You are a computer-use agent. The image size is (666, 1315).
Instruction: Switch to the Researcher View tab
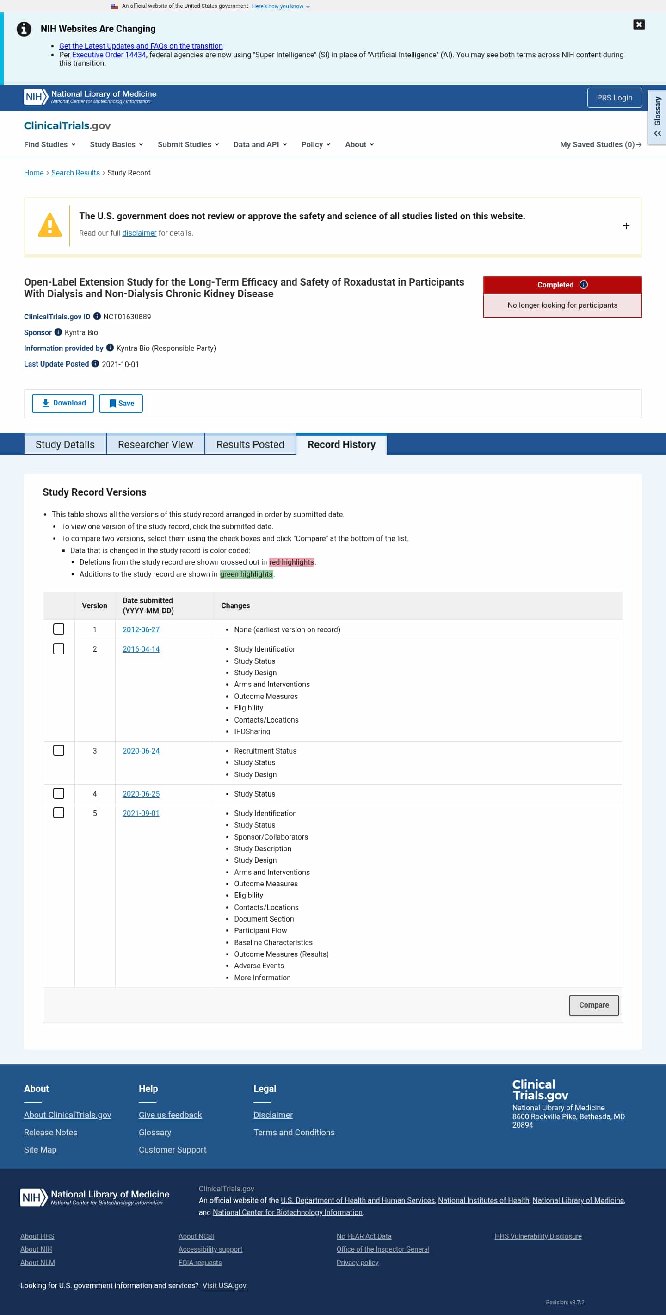(x=155, y=444)
